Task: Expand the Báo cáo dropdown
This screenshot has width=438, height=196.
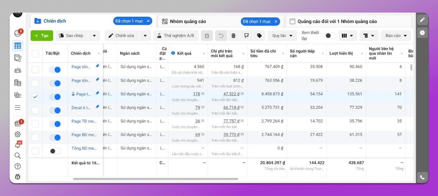Action: coord(396,36)
